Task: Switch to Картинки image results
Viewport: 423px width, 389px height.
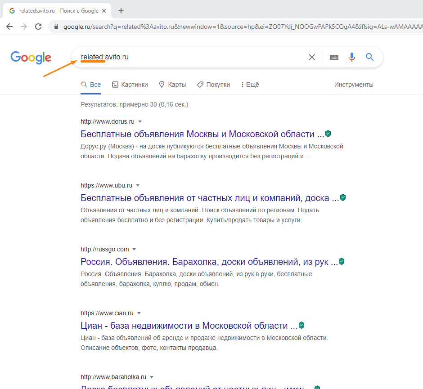Action: coord(130,85)
